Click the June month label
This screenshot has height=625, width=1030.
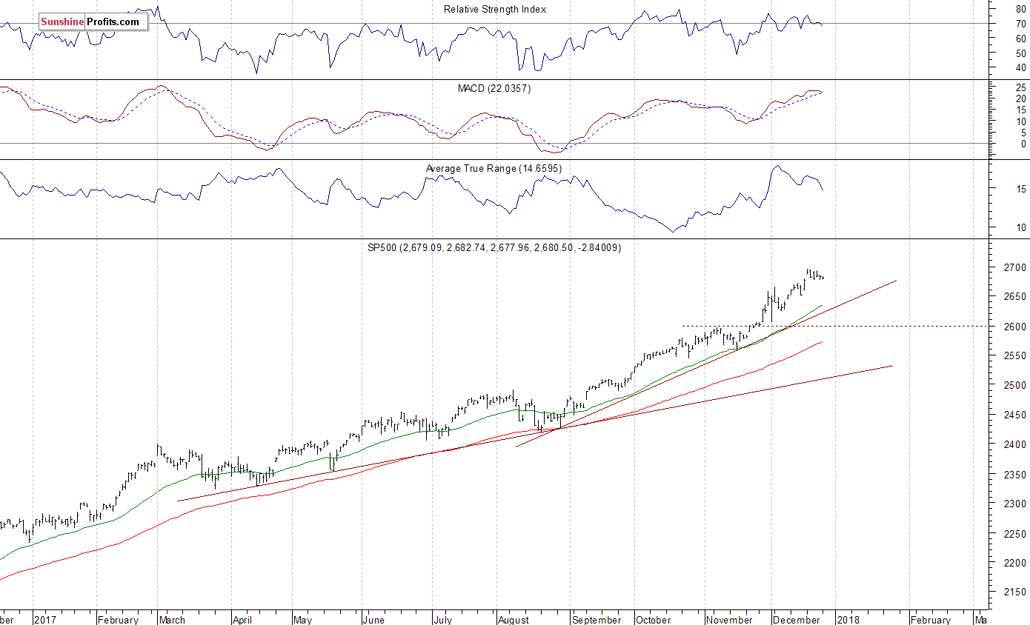coord(375,620)
